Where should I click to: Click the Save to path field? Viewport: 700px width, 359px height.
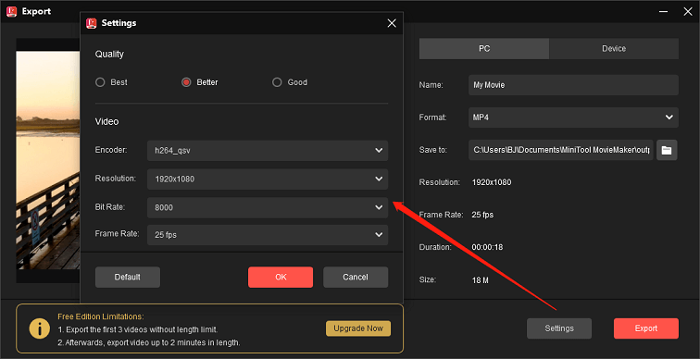point(561,150)
